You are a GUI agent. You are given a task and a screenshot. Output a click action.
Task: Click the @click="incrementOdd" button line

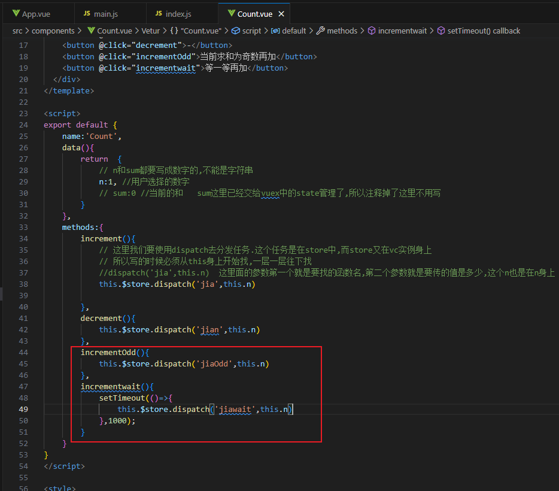(190, 57)
